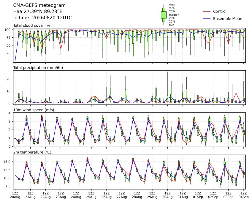Screen dimensions: 252x202
Task: Click the median label in legend
Action: (174, 15)
